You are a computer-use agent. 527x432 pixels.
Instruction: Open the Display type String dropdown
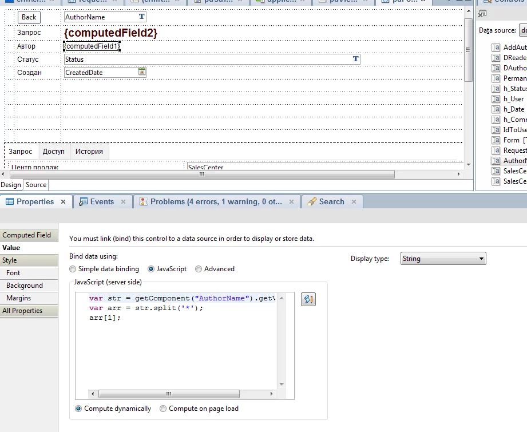click(480, 258)
